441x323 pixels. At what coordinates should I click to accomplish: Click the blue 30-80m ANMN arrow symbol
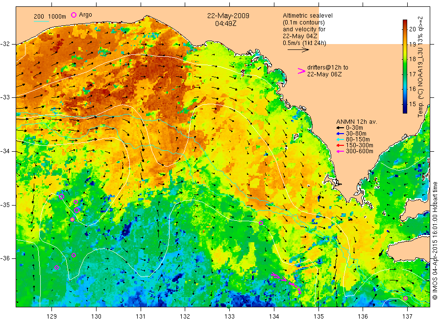tap(341, 134)
